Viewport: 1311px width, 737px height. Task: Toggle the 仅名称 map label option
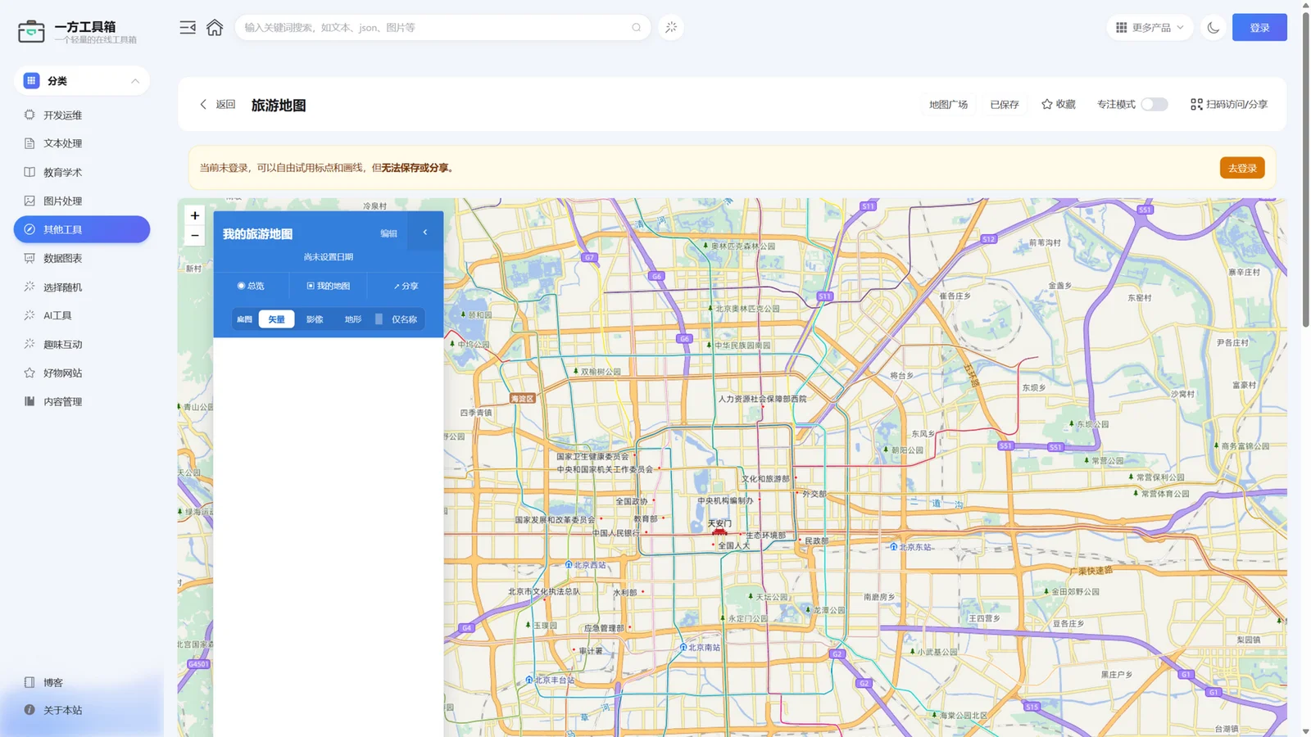[397, 319]
